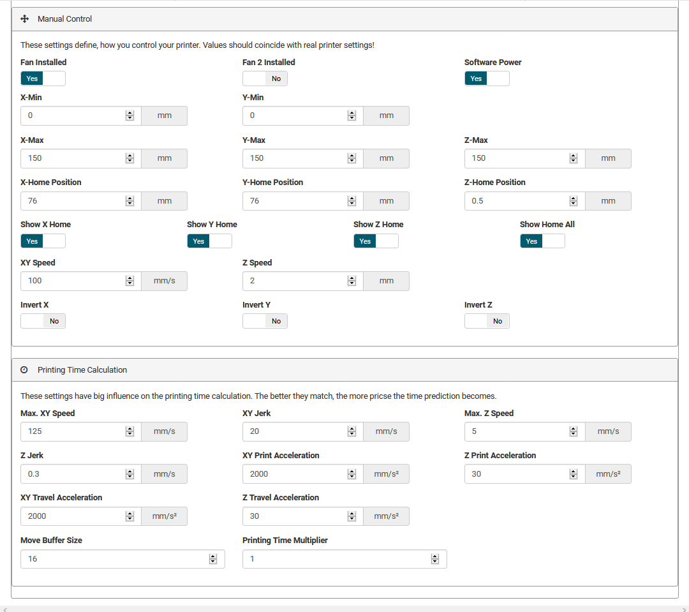Click the XY Jerk input field
The width and height of the screenshot is (689, 612).
point(303,432)
